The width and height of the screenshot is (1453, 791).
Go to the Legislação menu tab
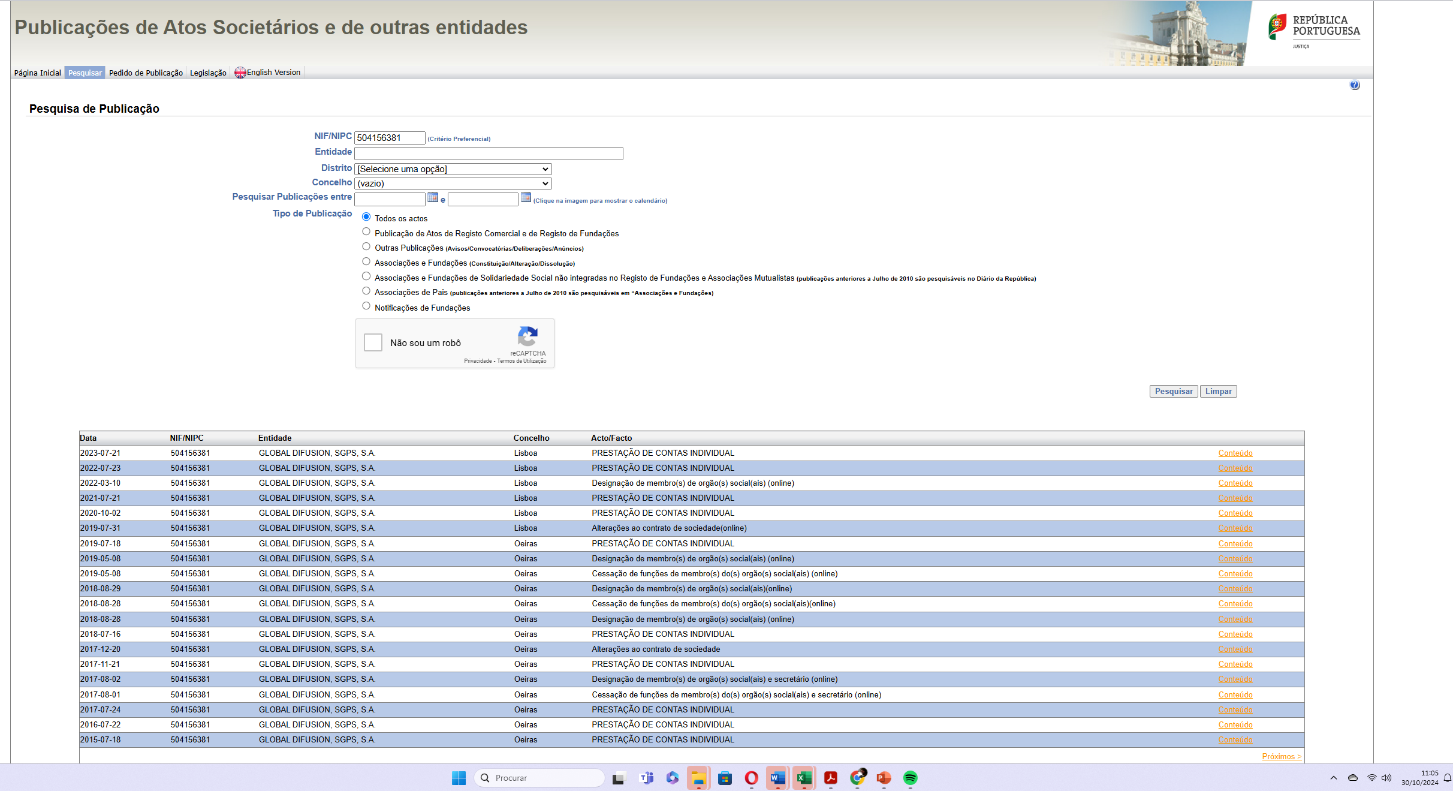[x=208, y=73]
